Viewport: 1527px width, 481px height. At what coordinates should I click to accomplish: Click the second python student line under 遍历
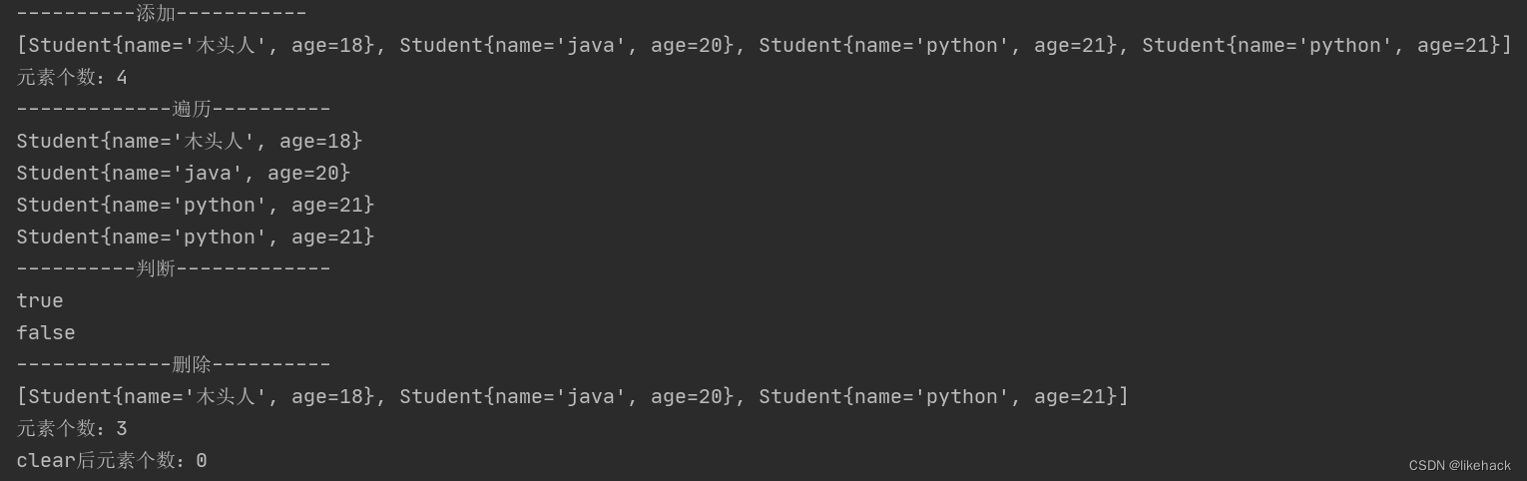[196, 237]
